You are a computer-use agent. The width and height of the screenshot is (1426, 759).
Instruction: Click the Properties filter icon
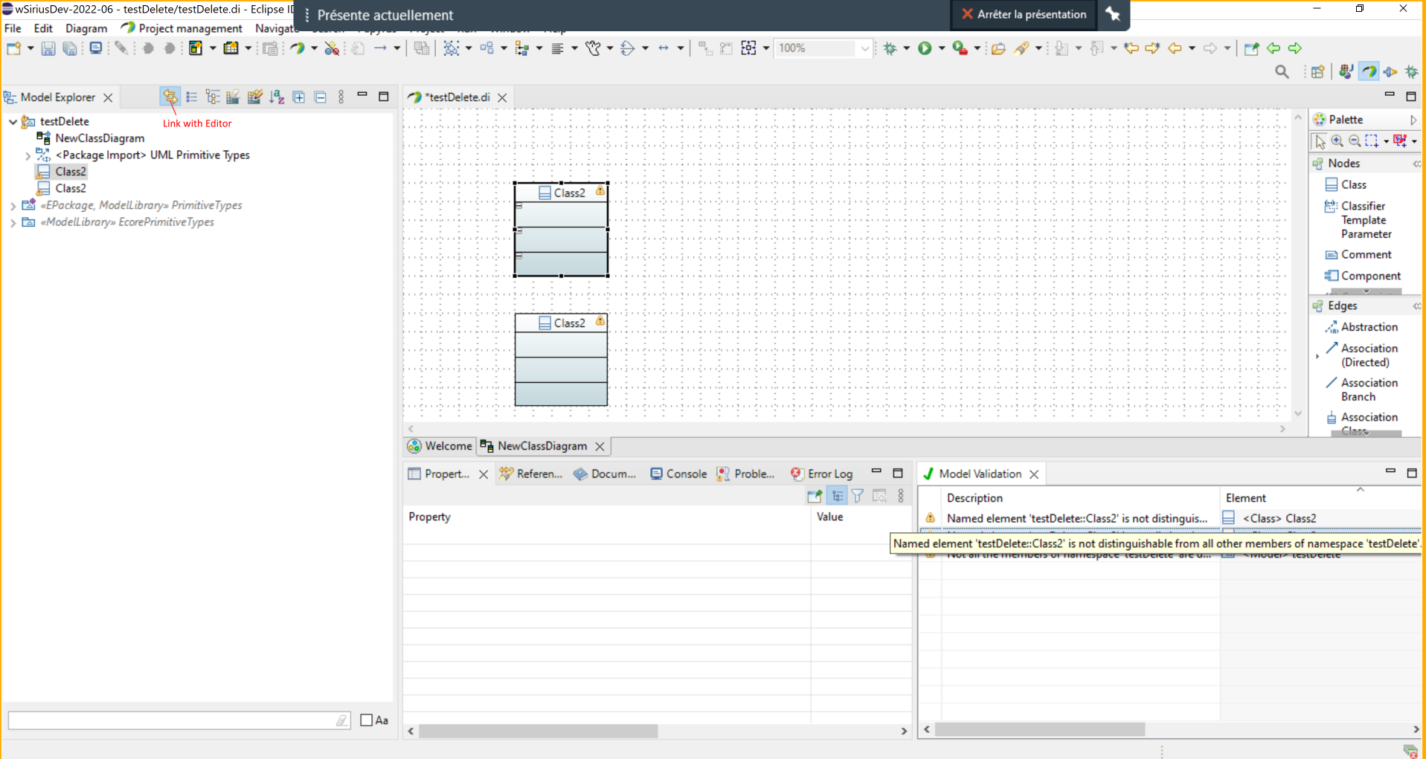coord(858,496)
